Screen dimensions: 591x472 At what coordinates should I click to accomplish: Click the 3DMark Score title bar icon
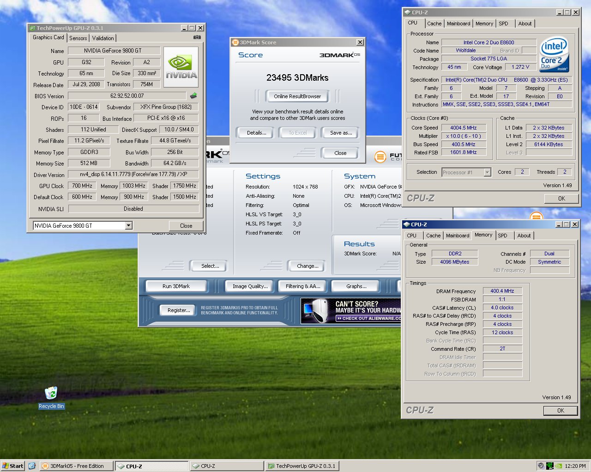(235, 42)
